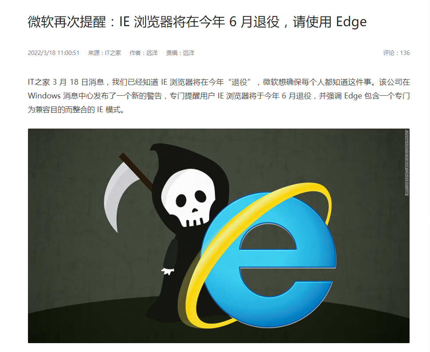Click the reaper's white skeletal hand
The width and height of the screenshot is (430, 352).
pyautogui.click(x=168, y=271)
